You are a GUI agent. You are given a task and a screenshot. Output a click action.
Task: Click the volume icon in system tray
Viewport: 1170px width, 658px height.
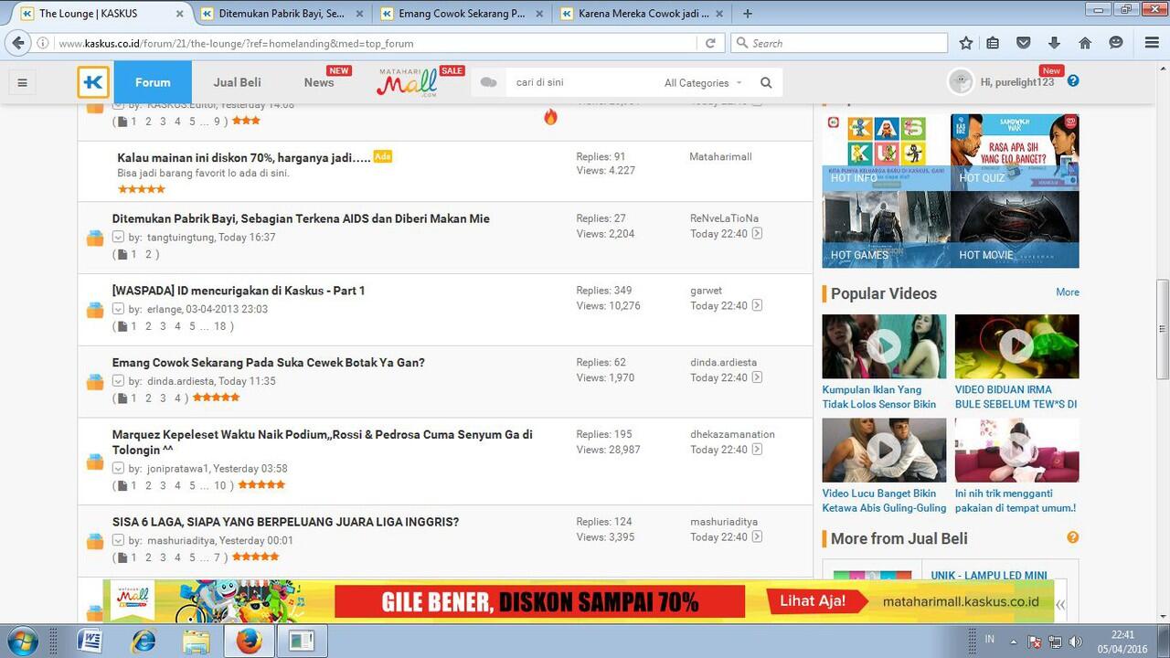click(x=1075, y=642)
